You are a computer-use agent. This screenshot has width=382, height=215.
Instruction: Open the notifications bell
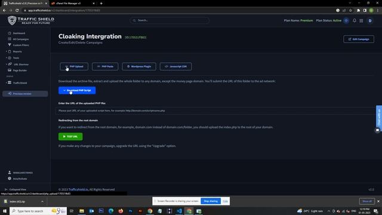[355, 21]
